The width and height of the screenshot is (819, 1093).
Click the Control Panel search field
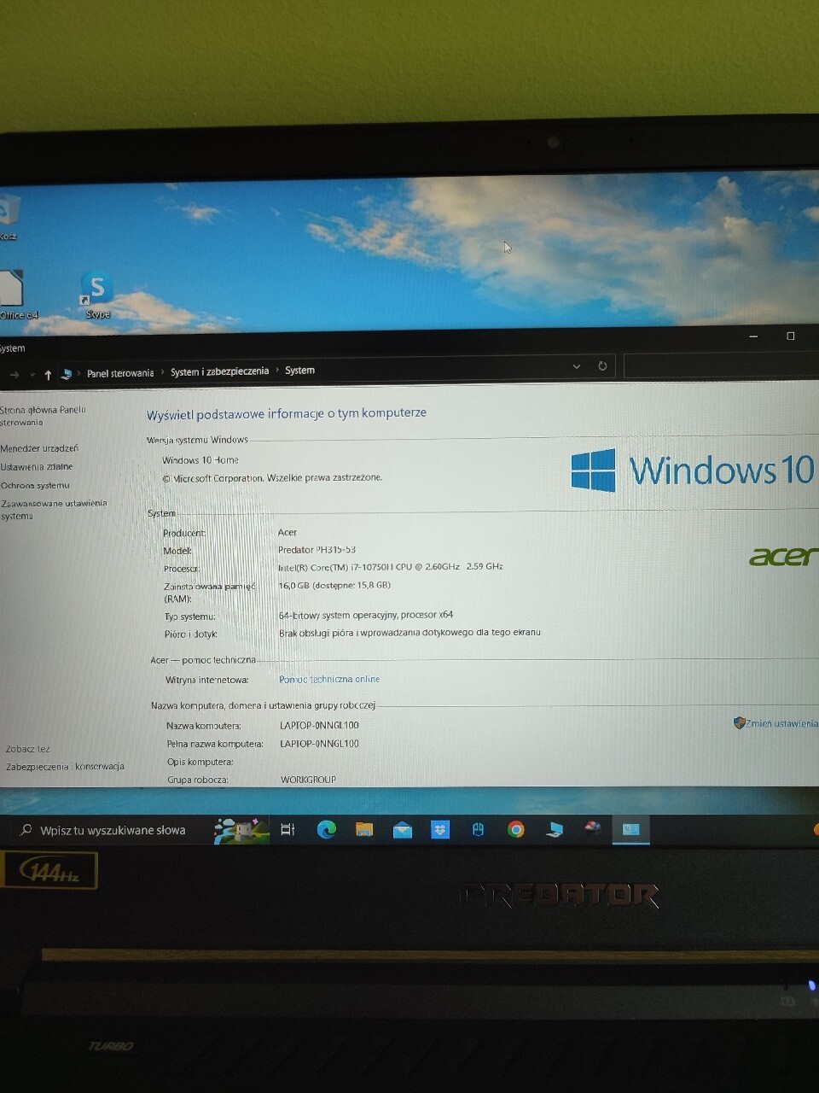coord(721,365)
